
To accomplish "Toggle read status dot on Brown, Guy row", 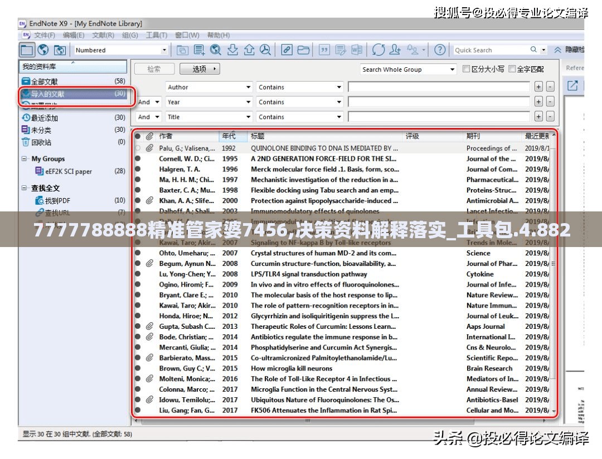I will click(x=138, y=368).
